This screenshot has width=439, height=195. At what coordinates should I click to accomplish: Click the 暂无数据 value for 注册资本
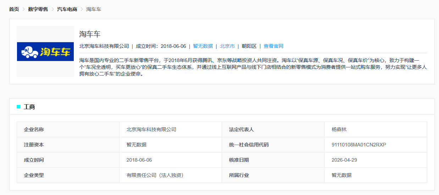[x=137, y=145]
